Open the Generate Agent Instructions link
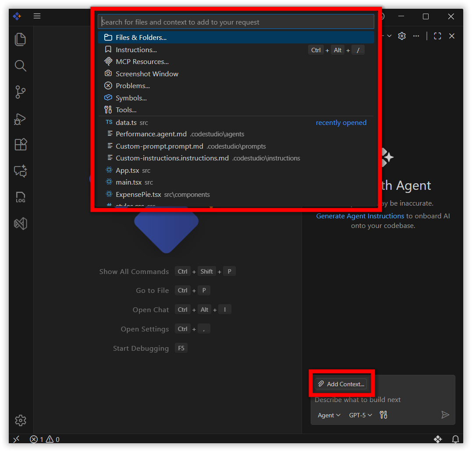The height and width of the screenshot is (452, 472). pos(360,216)
